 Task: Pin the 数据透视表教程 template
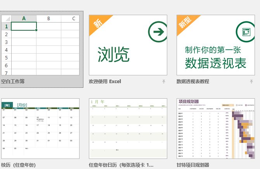tap(251, 81)
